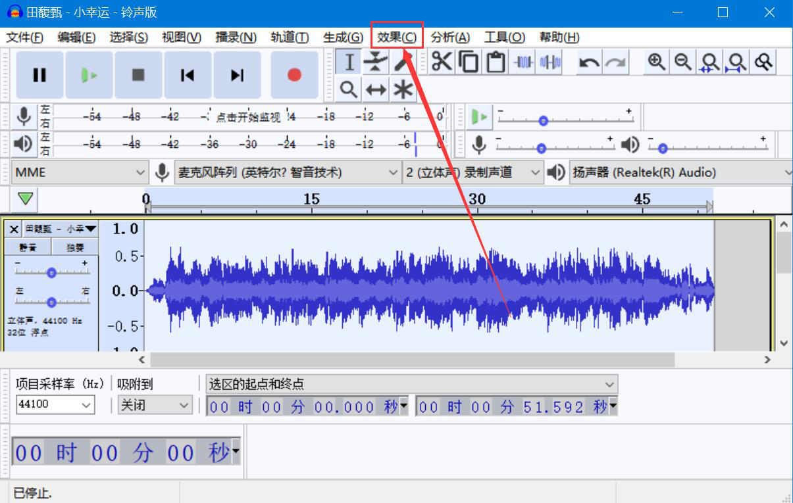
Task: Select the Envelope tool
Action: [376, 62]
